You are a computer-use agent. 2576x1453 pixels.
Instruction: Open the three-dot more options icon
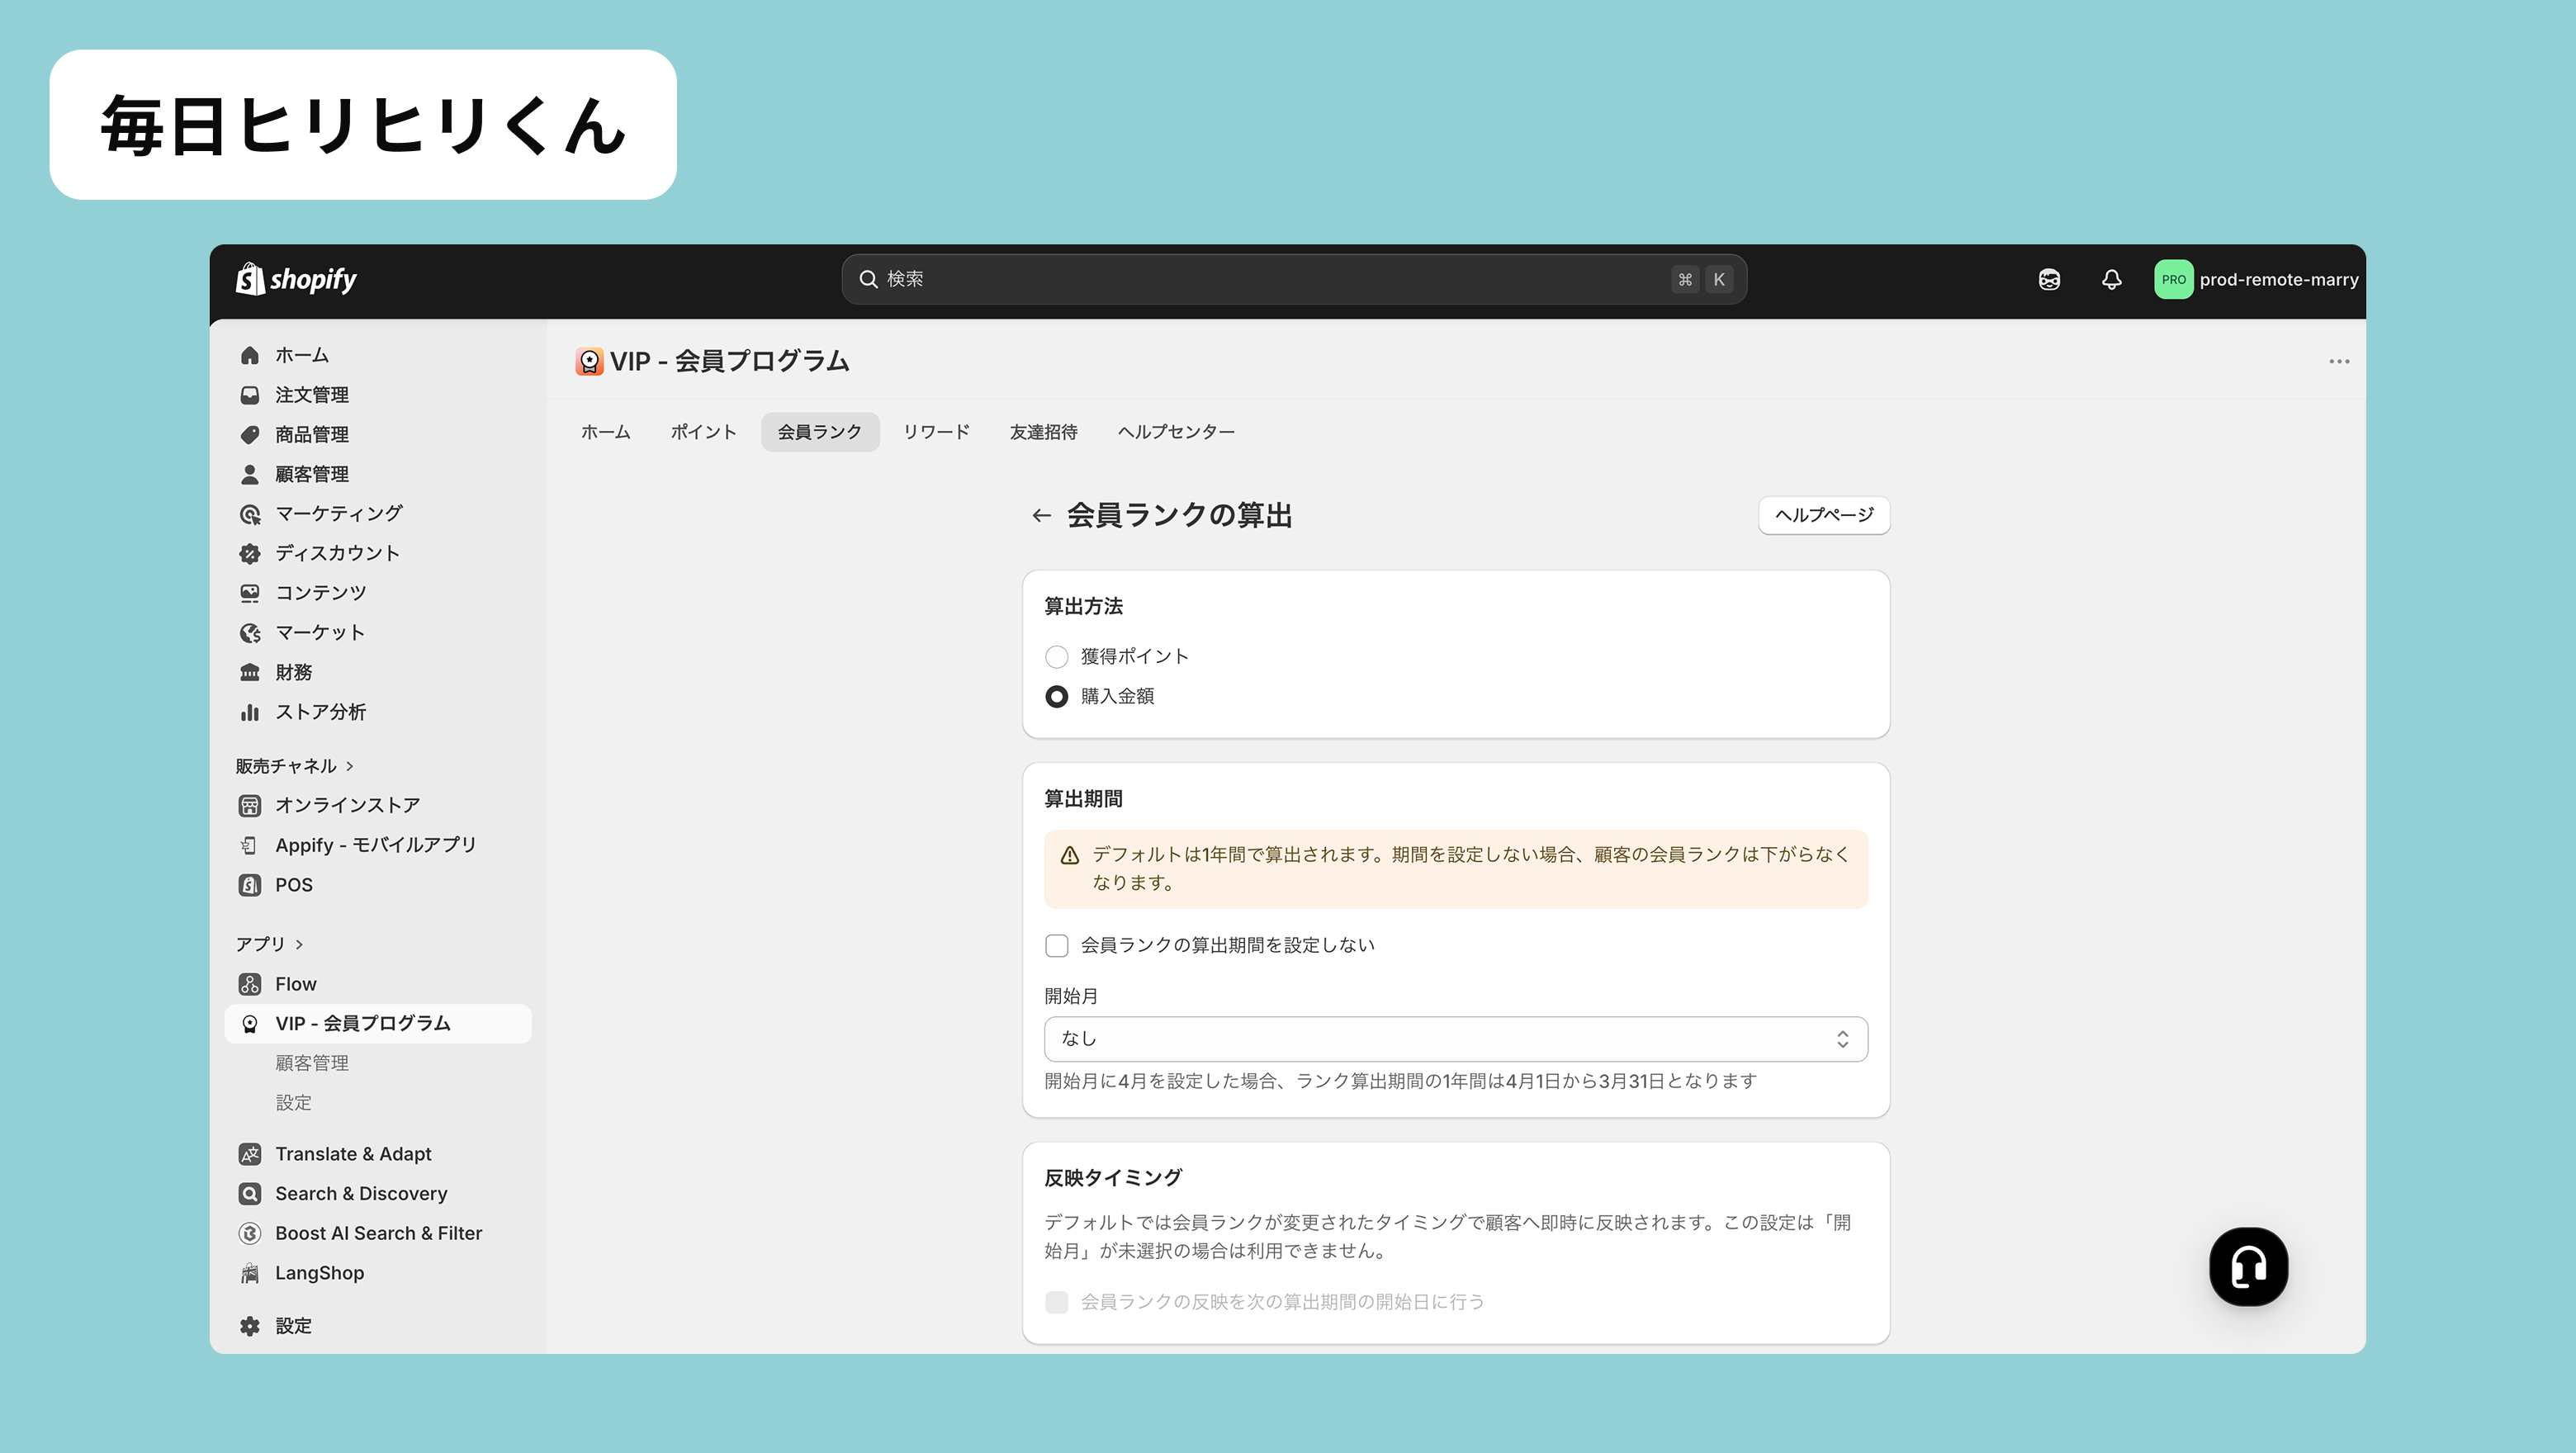tap(2338, 362)
